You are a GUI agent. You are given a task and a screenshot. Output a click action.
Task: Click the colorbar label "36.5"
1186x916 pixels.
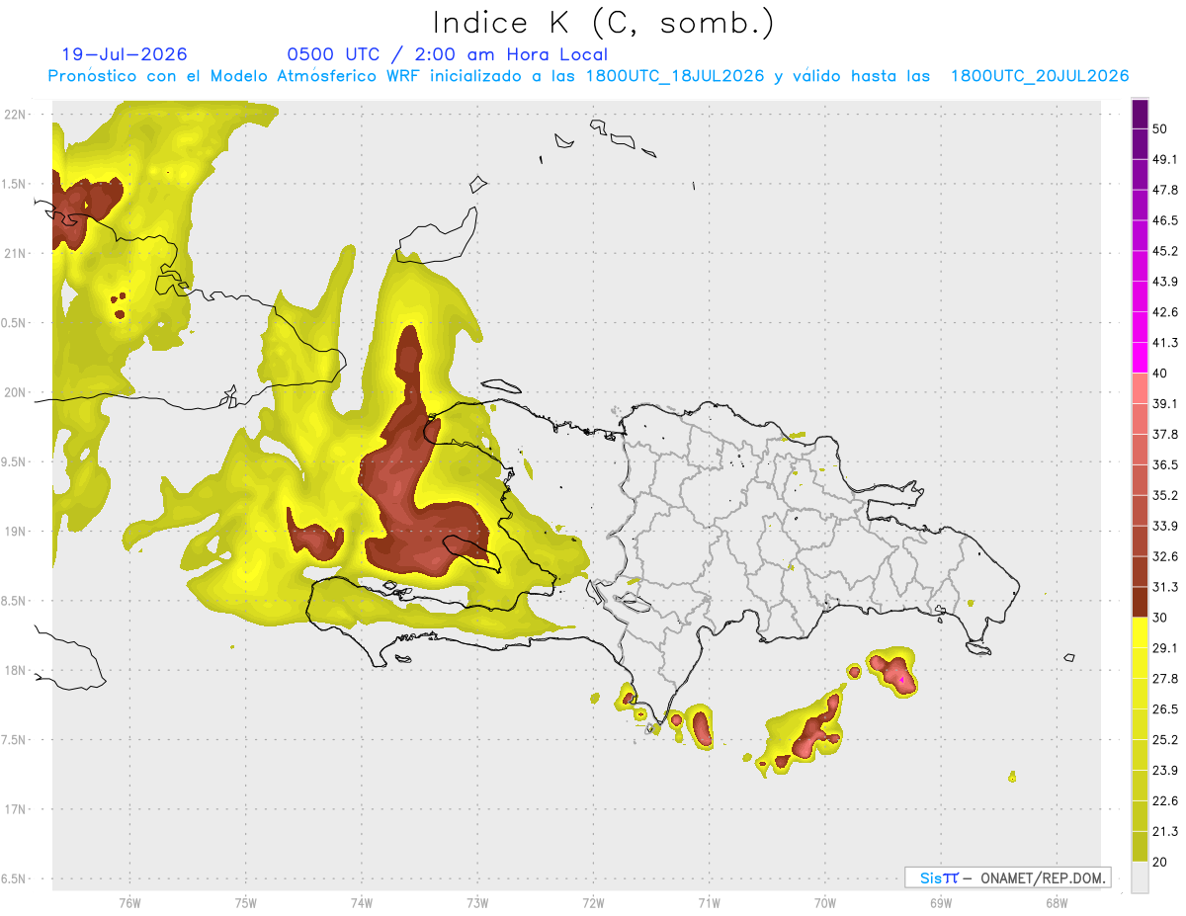1165,464
